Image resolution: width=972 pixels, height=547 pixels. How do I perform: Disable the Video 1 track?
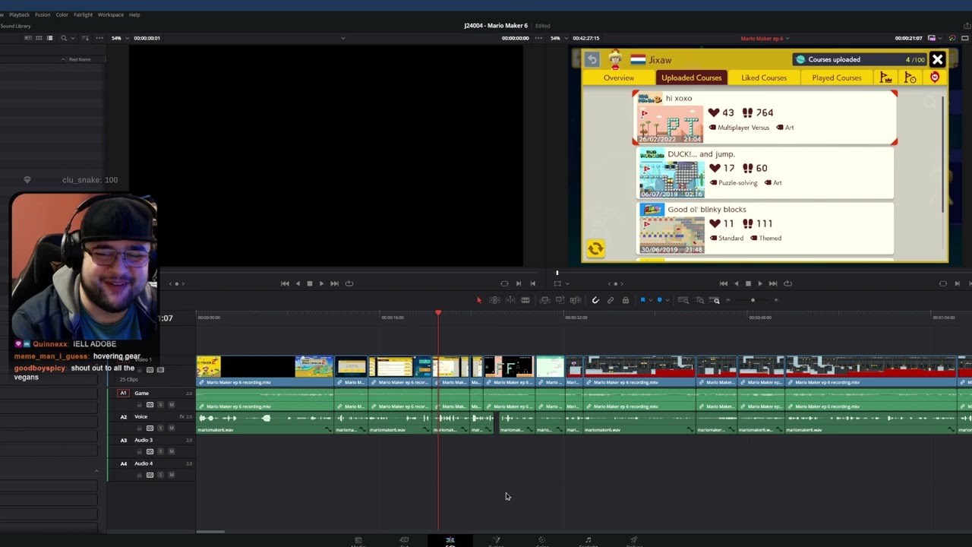(160, 370)
